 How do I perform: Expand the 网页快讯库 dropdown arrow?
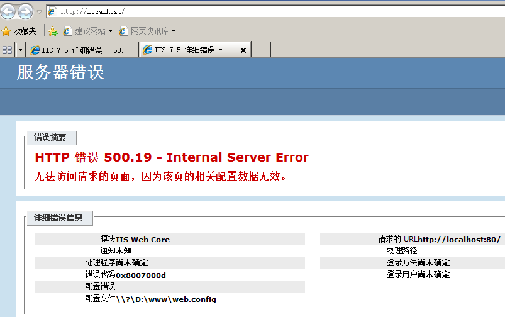(x=174, y=31)
